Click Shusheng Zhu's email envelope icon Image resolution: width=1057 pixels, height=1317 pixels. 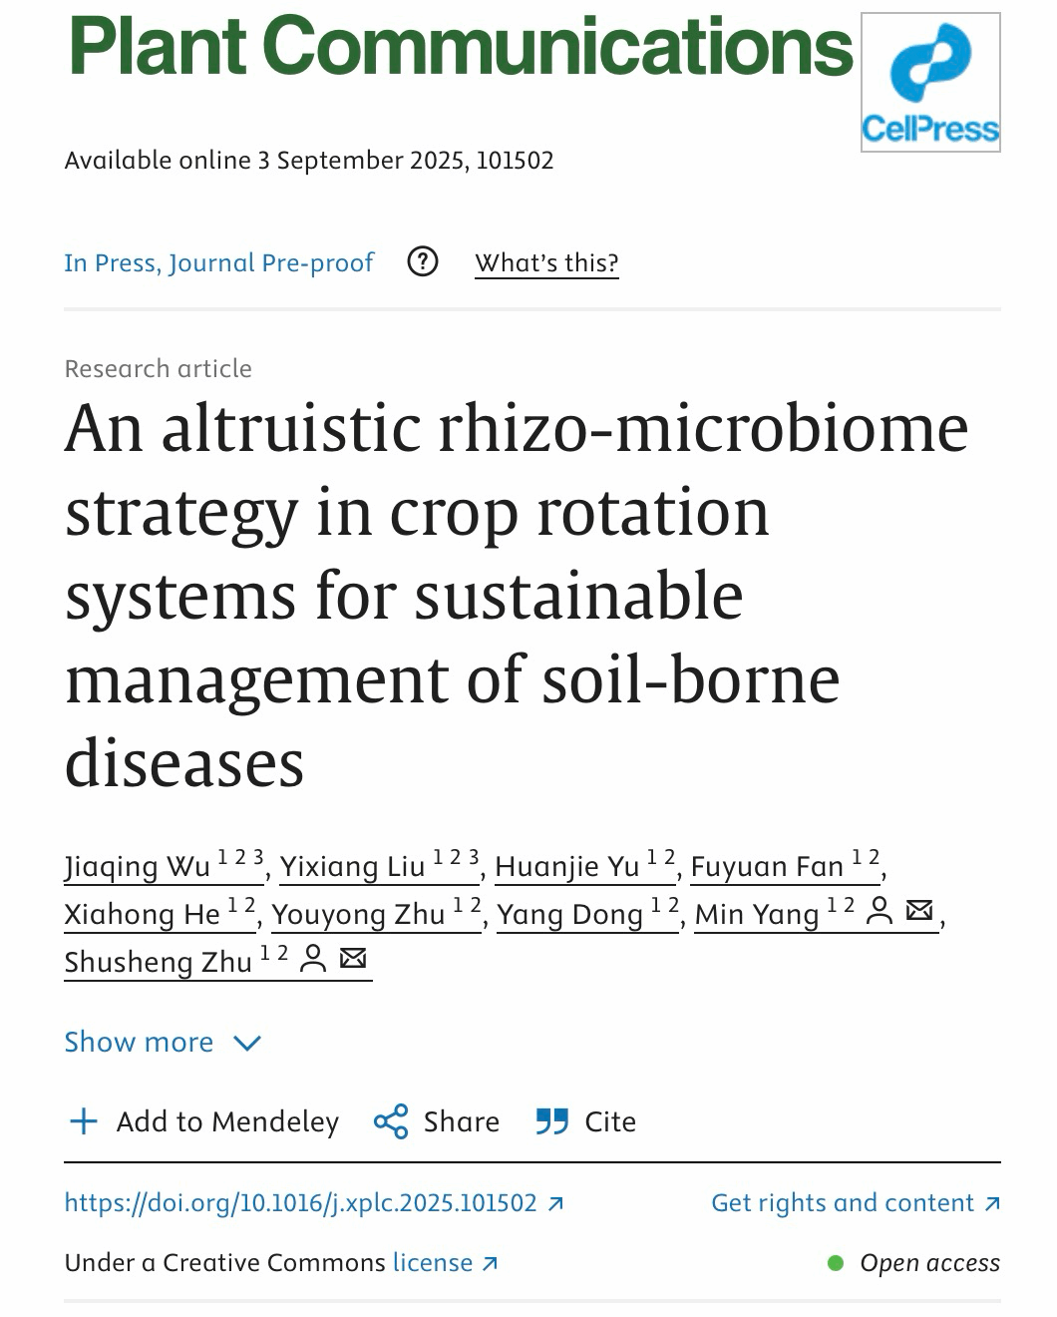pyautogui.click(x=353, y=960)
